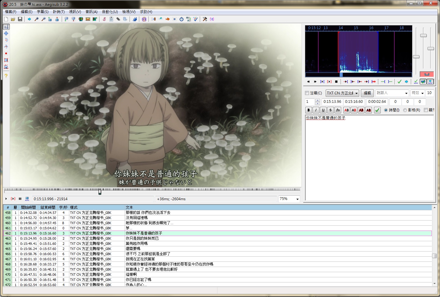This screenshot has width=440, height=297.
Task: Click the start time field 0:15:13.96
Action: 332,102
